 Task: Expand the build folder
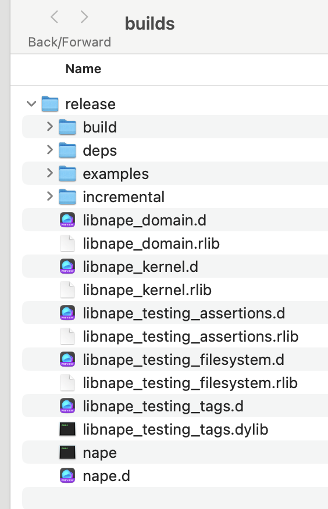click(x=49, y=127)
